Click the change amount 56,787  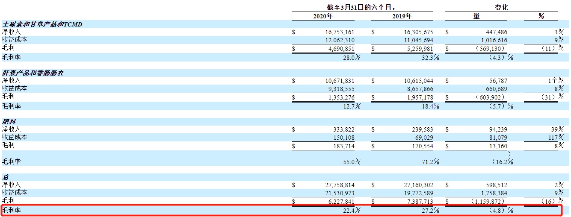pos(498,80)
